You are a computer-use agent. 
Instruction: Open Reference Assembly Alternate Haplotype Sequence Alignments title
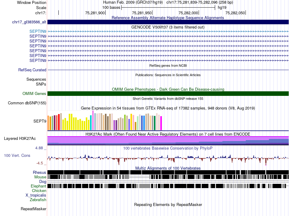(168, 18)
